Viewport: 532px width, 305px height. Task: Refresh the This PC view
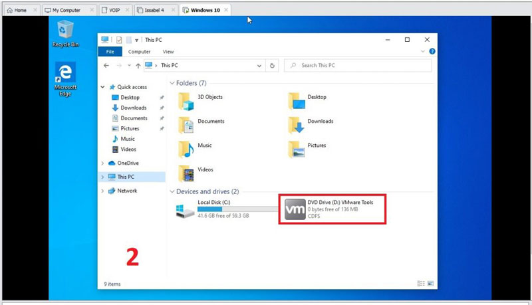pos(272,66)
